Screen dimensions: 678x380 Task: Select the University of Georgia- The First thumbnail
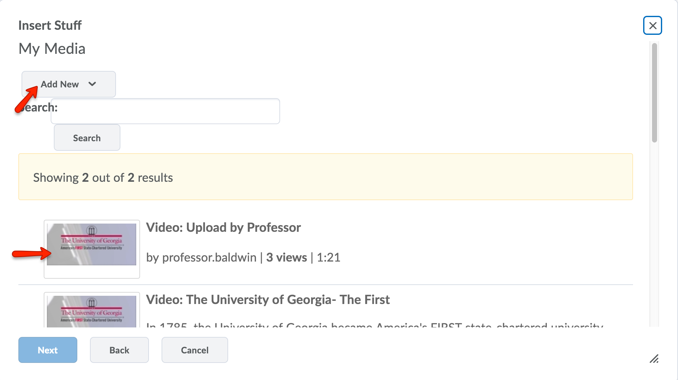pyautogui.click(x=92, y=311)
